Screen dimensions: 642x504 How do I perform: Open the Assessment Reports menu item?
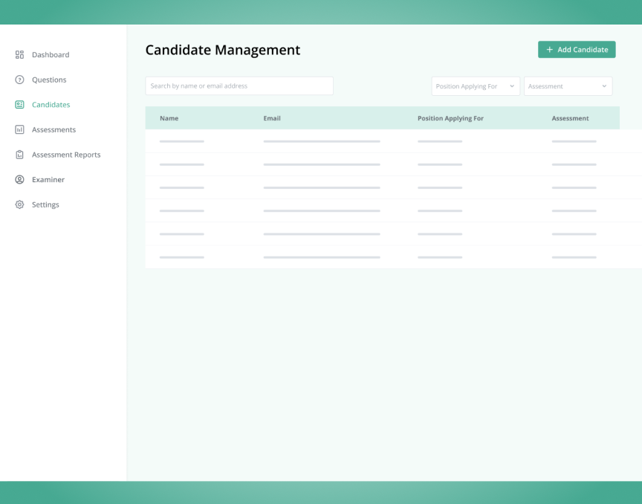(66, 155)
